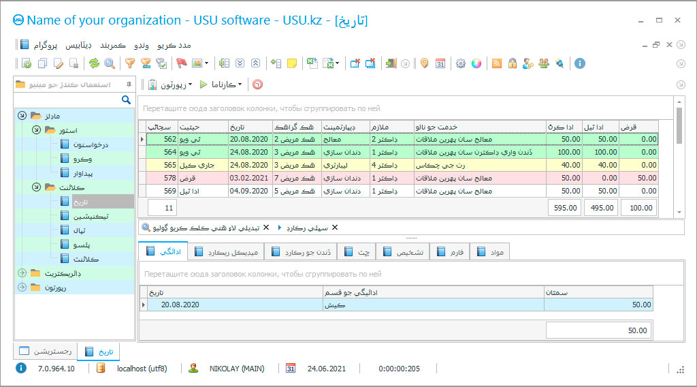Switch to the ميڊيڪل ريڪارڊ tab
This screenshot has width=697, height=387.
pos(226,252)
